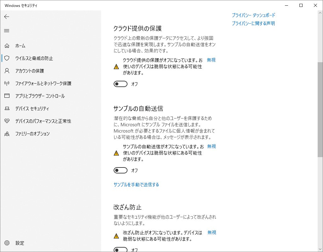Screen dimensions: 323x252
Task: Click the shield icon for virus protection
Action: click(7, 58)
